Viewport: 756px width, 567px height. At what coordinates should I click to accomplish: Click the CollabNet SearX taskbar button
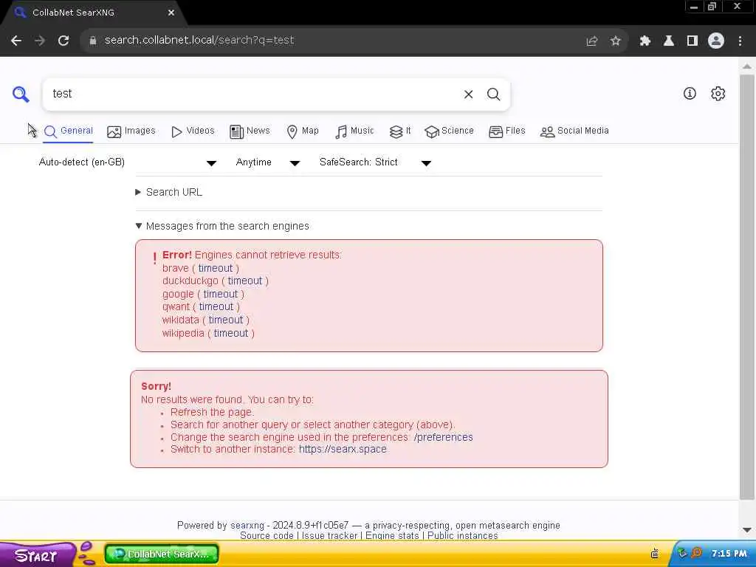point(162,554)
